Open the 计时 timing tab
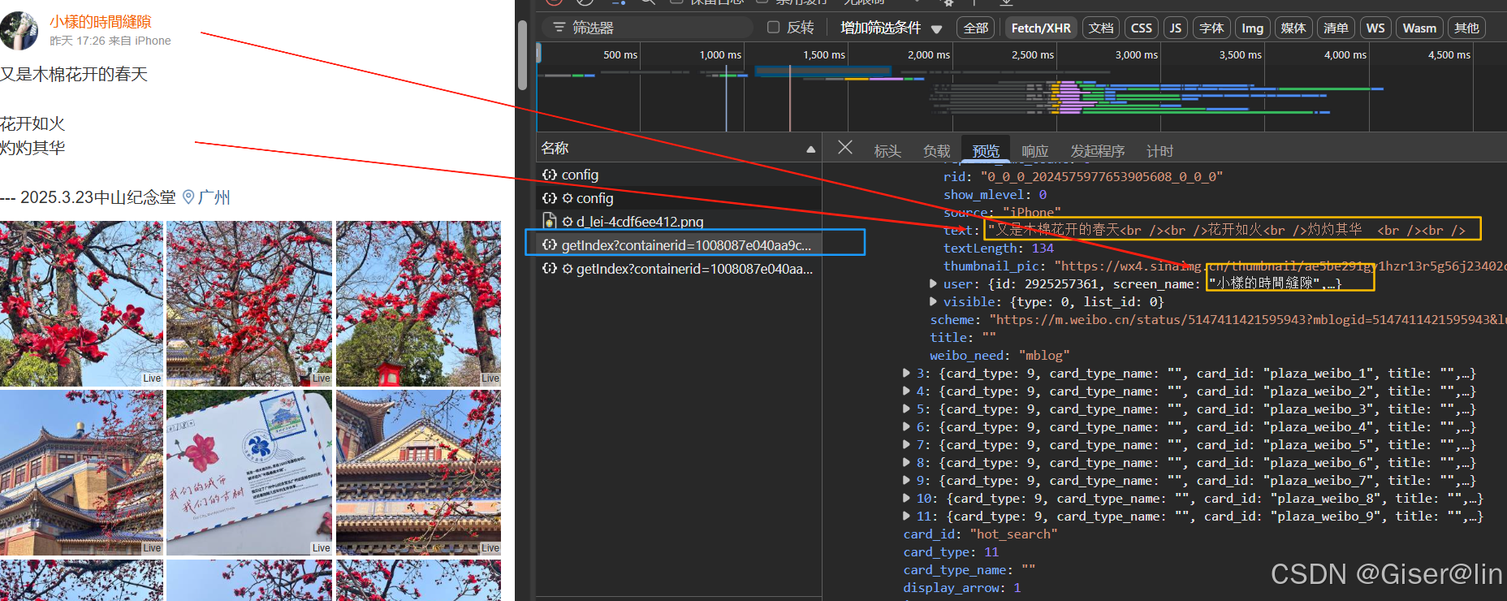Viewport: 1507px width, 601px height. click(1159, 151)
